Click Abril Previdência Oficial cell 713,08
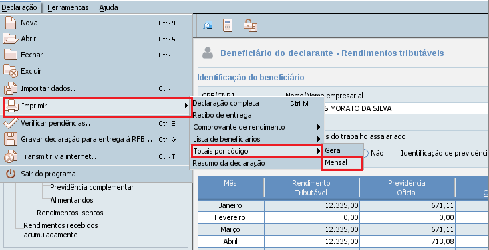Image resolution: width=489 pixels, height=250 pixels. coord(407,241)
